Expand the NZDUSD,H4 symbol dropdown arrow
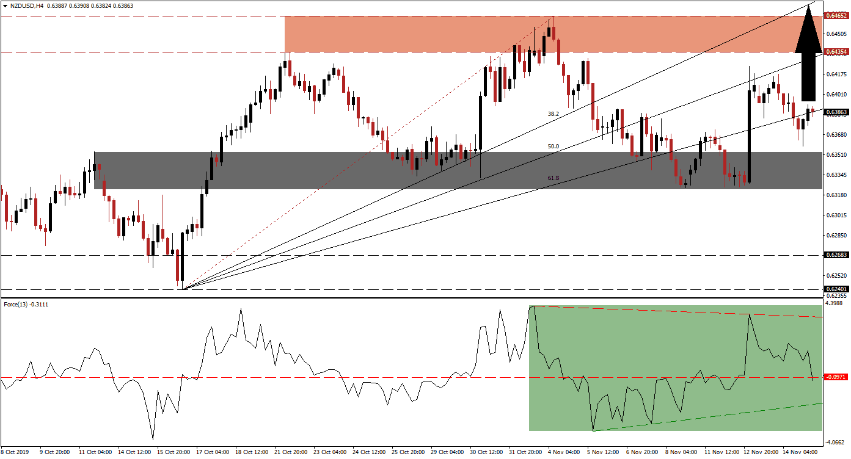Image resolution: width=851 pixels, height=459 pixels. [x=6, y=4]
